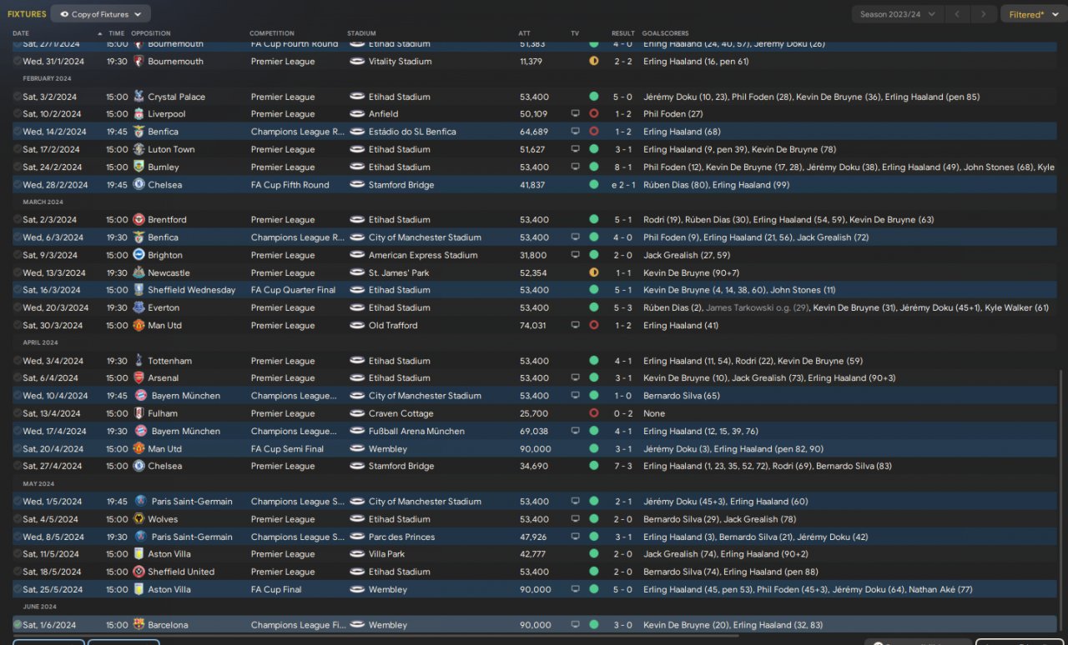Tick the selection circle for Luton Town fixture
The width and height of the screenshot is (1068, 645).
(18, 149)
